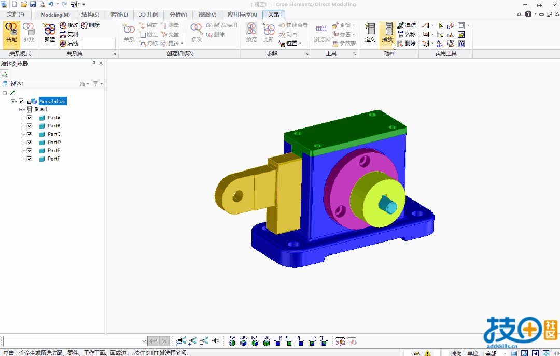Click the 追踪 animation icon
The width and height of the screenshot is (560, 356).
click(401, 25)
